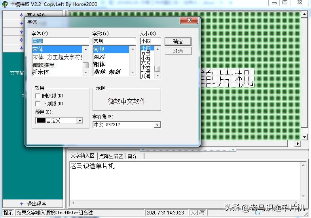Click the 大小 size input field
Screen dimensions: 311x218
point(150,41)
